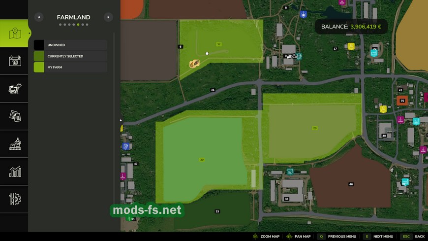
Task: Switch to next map category with right arrow
Action: tap(108, 17)
